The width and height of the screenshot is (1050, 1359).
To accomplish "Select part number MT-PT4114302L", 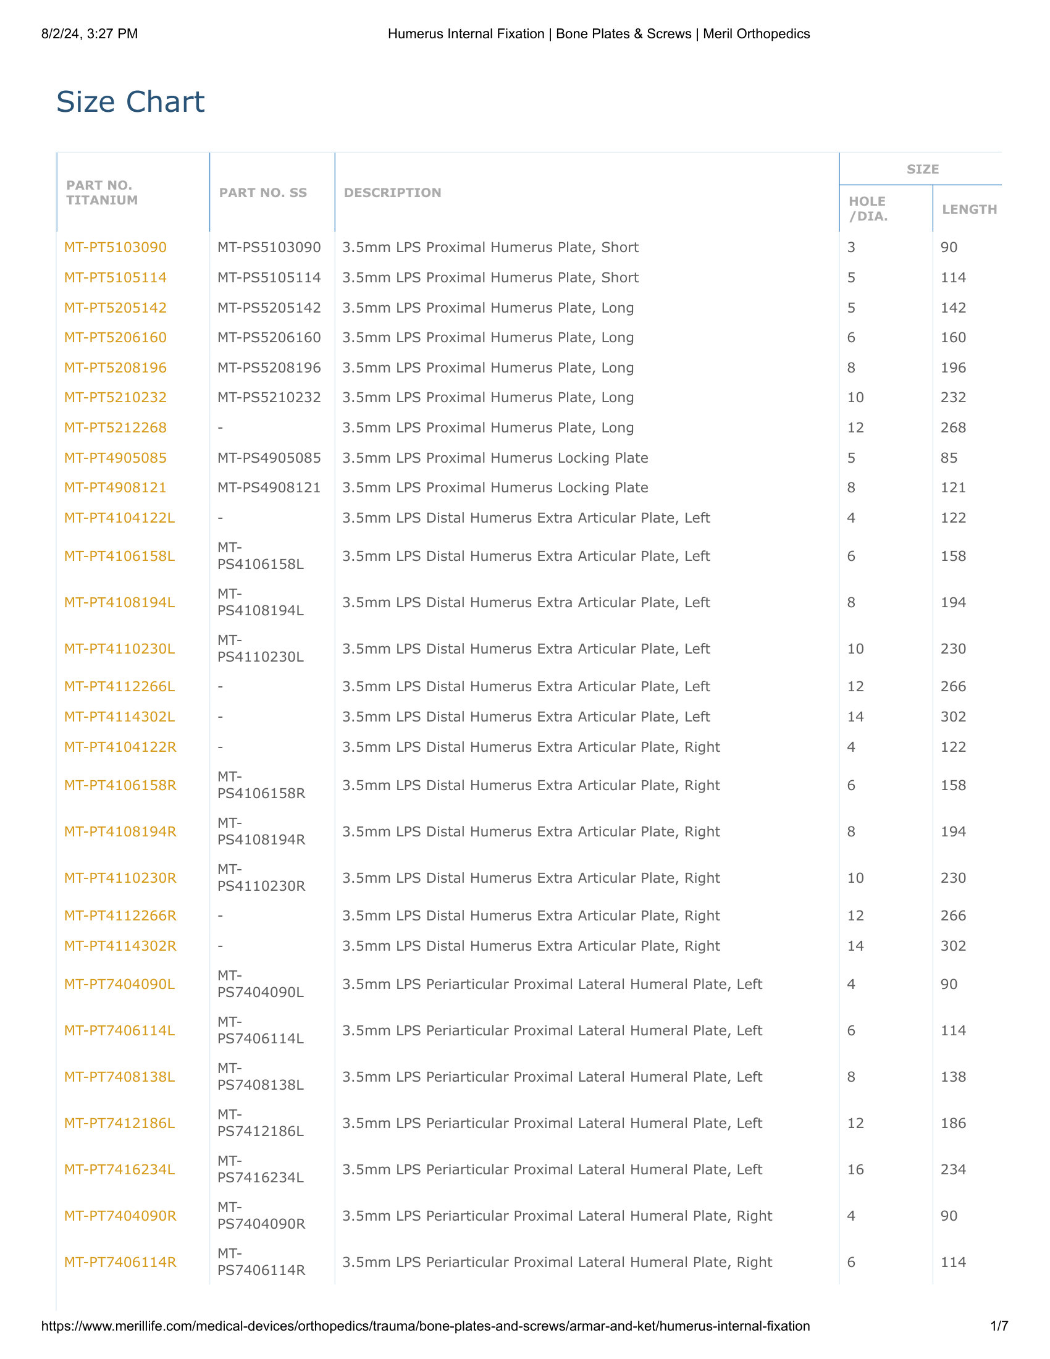I will [119, 717].
